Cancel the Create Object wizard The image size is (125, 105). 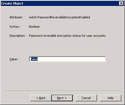point(86,98)
